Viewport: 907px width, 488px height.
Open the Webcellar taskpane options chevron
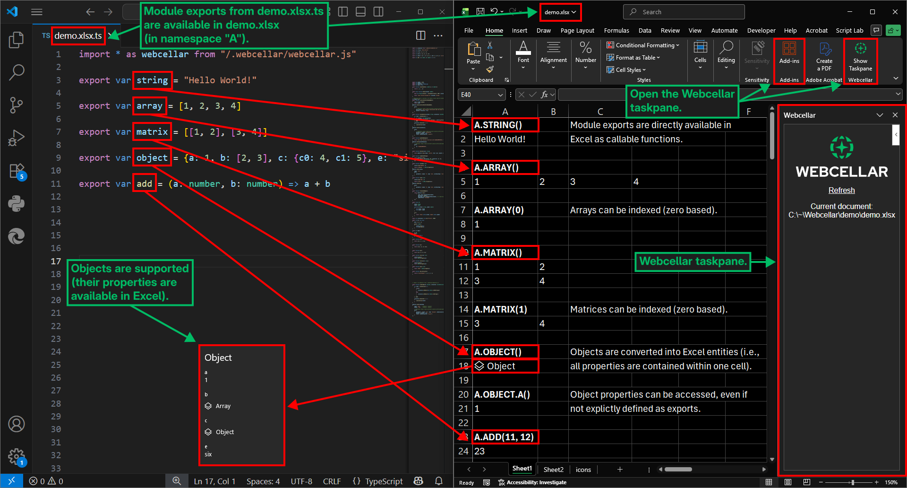point(880,115)
